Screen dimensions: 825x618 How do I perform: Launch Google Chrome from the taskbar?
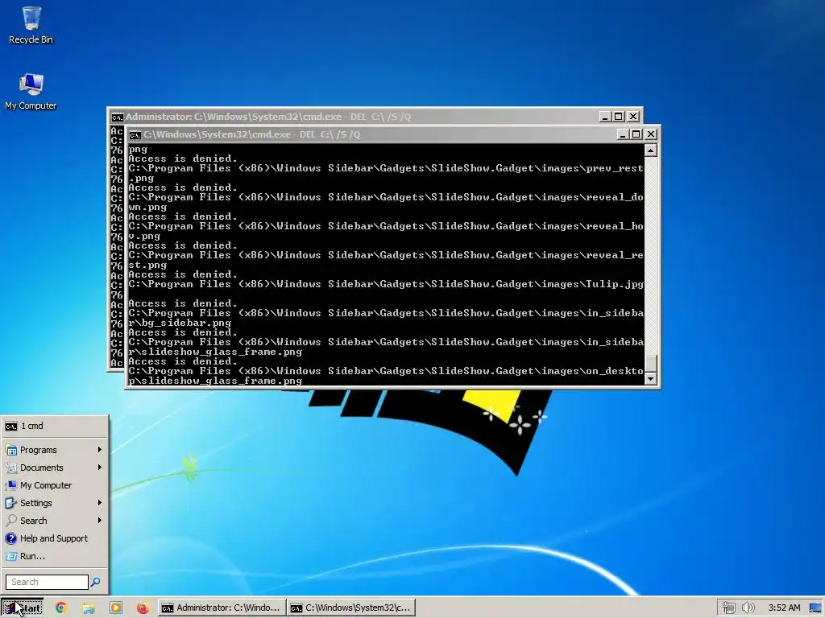click(x=61, y=608)
